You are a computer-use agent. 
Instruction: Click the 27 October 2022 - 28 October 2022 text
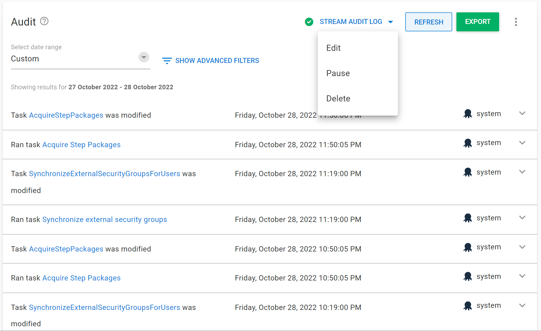click(x=121, y=87)
